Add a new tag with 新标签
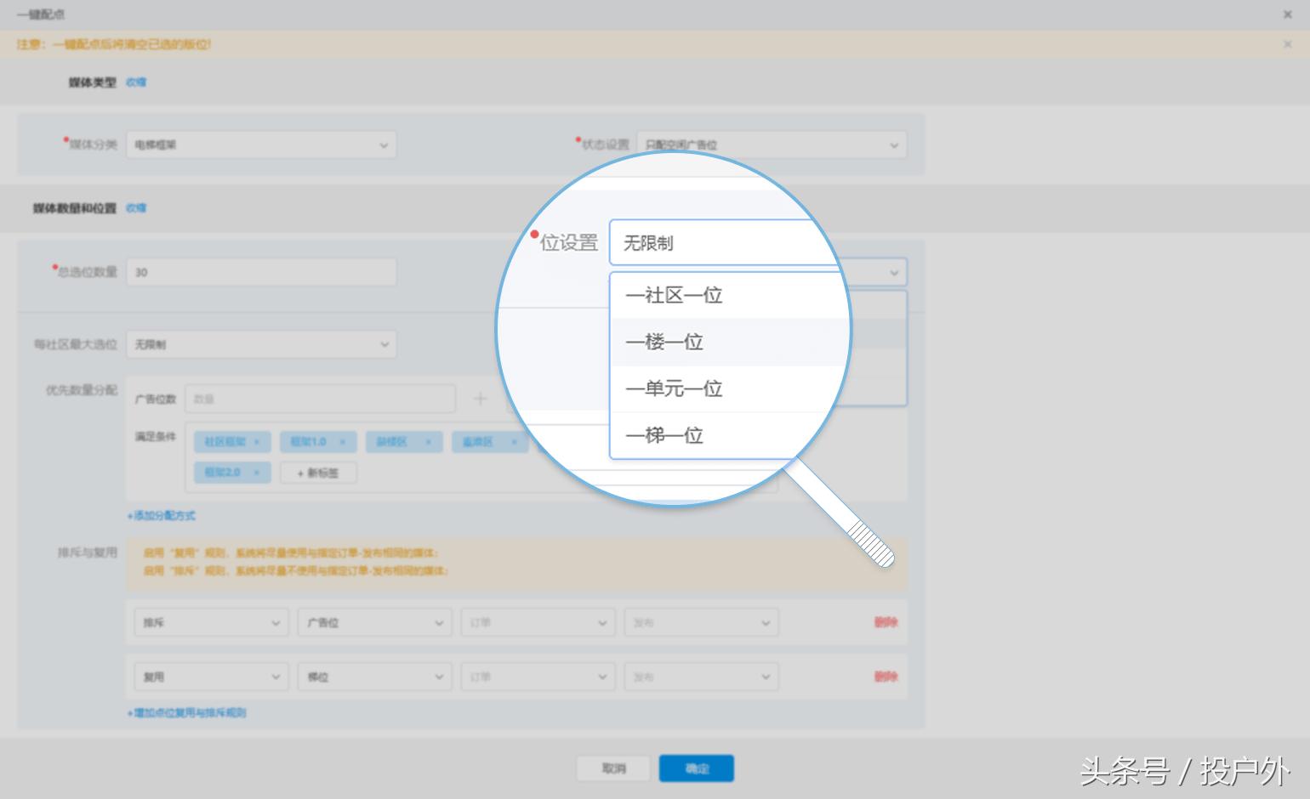This screenshot has width=1310, height=799. click(318, 473)
